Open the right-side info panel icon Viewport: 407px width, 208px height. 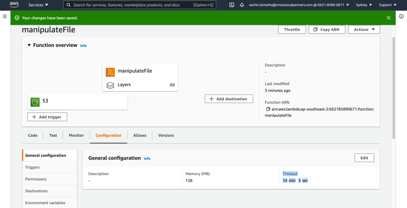[401, 16]
